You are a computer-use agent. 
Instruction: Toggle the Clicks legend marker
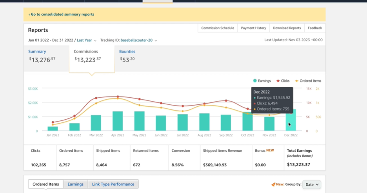(278, 81)
